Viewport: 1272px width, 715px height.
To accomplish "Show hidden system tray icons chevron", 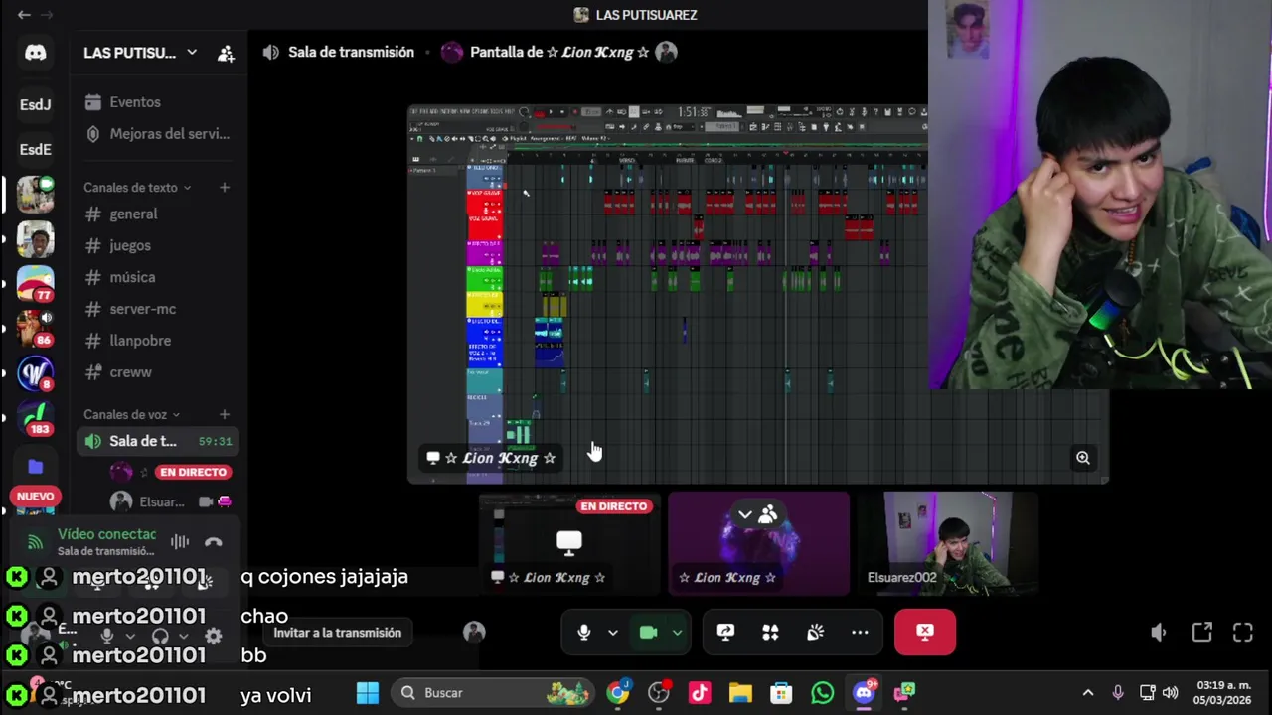I will (1088, 693).
